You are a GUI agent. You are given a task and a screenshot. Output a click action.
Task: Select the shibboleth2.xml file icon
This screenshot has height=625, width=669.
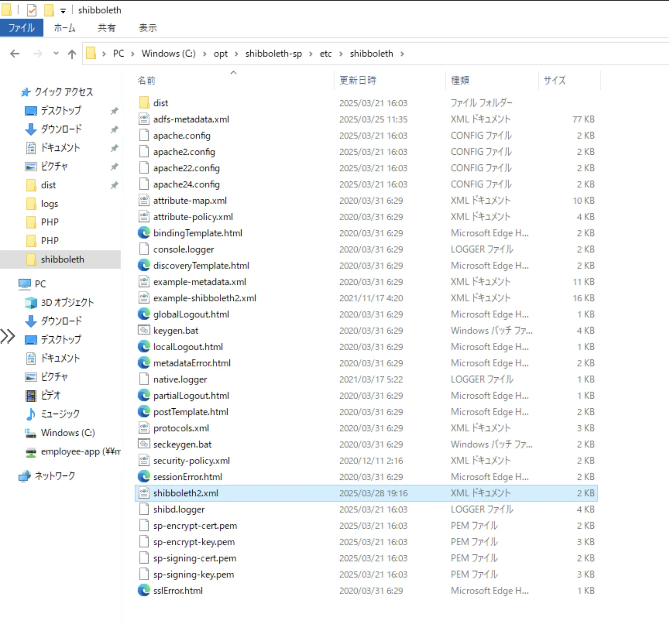[x=144, y=493]
